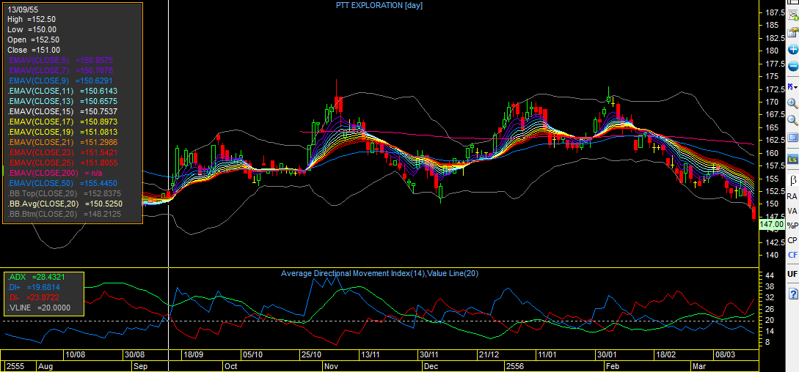Viewport: 799px width, 372px height.
Task: Open the help question mark icon
Action: (793, 294)
